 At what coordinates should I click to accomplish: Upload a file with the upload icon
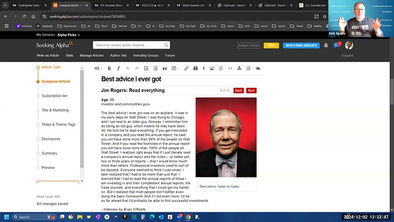pyautogui.click(x=239, y=68)
